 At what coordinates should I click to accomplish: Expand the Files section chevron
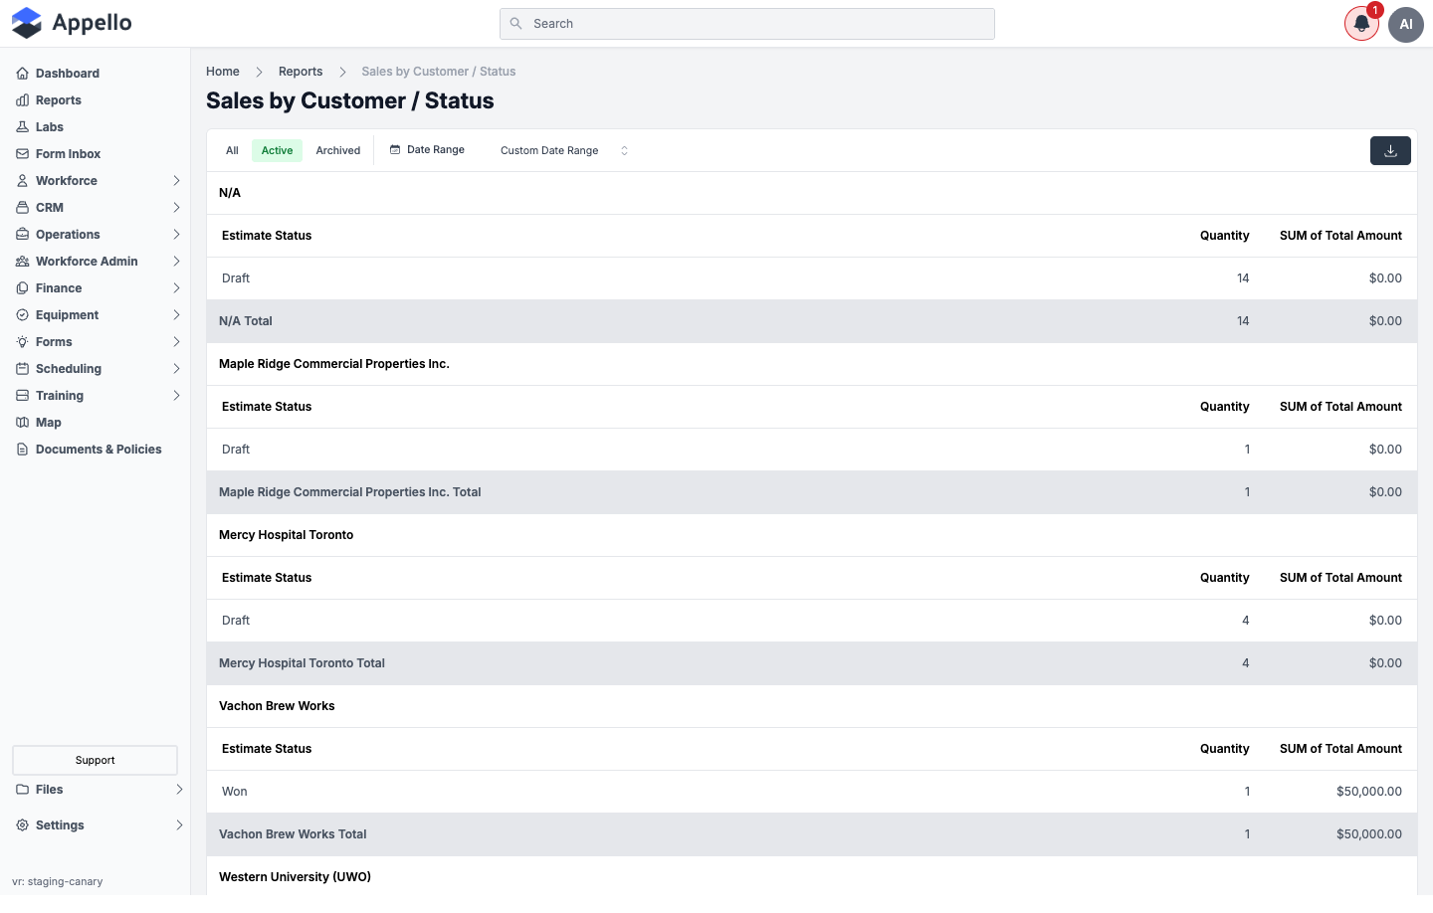coord(179,790)
